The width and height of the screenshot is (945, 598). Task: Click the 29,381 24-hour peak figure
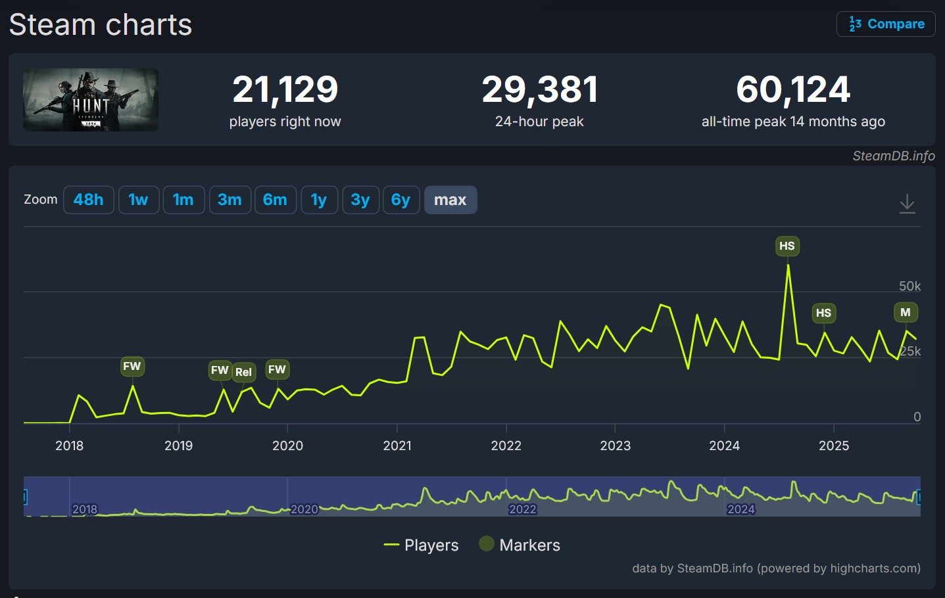(x=540, y=89)
